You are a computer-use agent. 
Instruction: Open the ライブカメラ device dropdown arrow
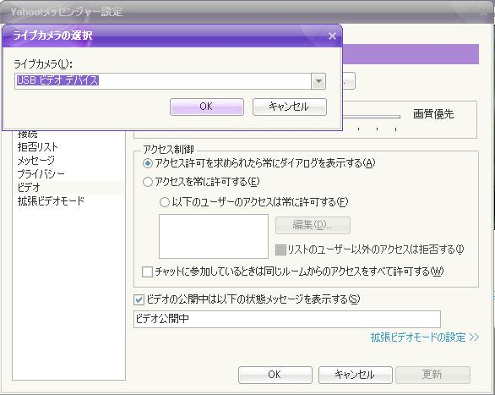(318, 81)
